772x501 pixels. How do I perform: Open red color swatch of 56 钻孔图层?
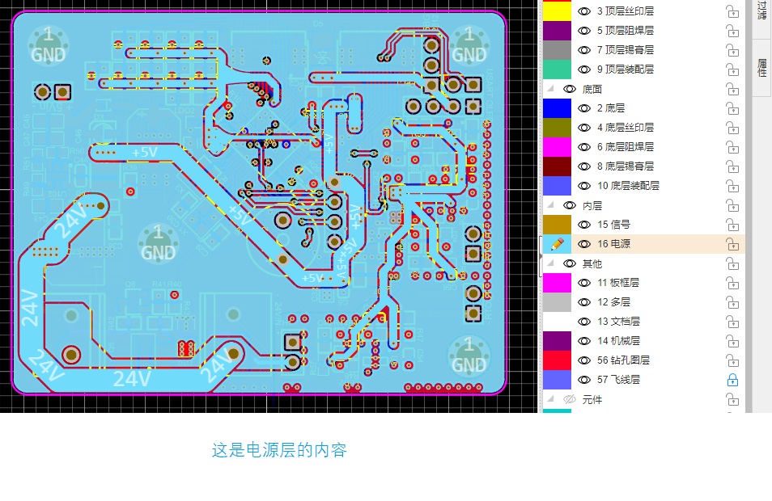point(557,360)
